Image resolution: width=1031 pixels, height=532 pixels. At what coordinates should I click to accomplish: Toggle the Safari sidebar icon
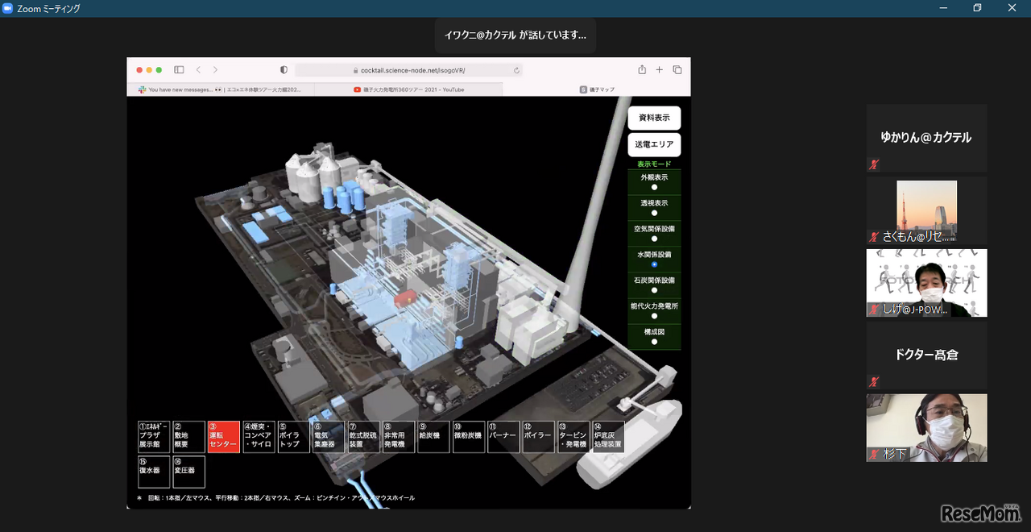[179, 70]
